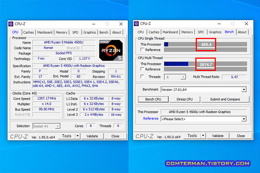Close left CPU-Z window with X

click(121, 24)
